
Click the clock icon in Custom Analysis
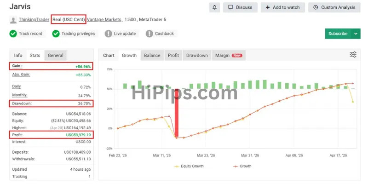coord(316,7)
